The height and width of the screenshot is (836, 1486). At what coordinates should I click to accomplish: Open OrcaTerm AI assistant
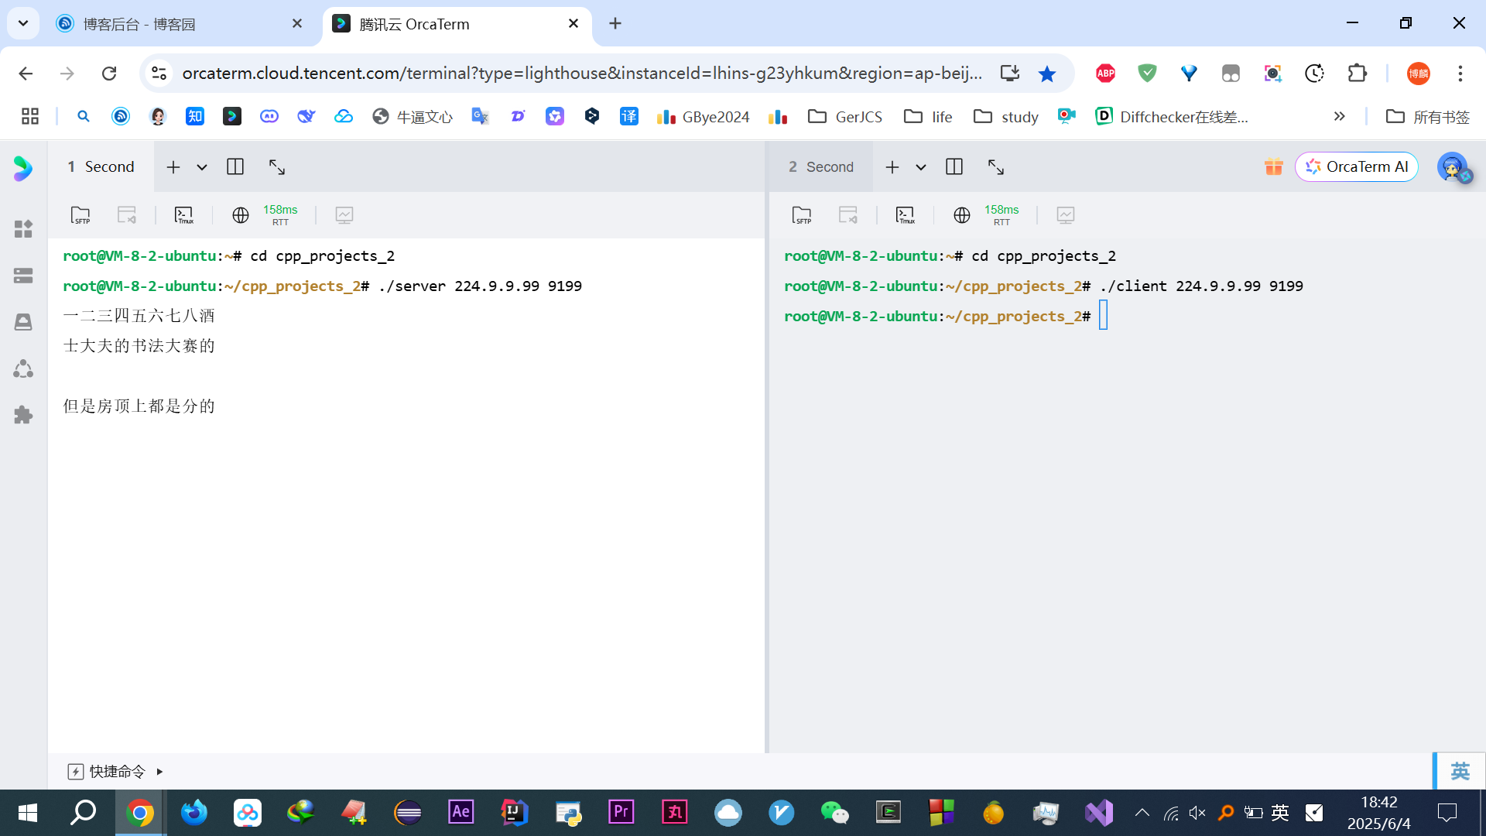1357,166
